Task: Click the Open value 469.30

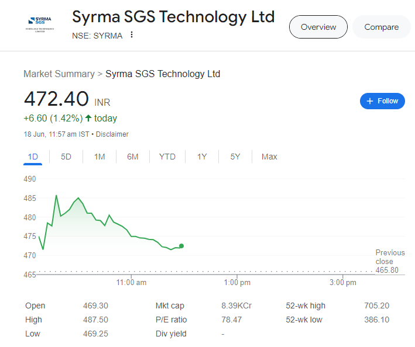Action: [95, 306]
